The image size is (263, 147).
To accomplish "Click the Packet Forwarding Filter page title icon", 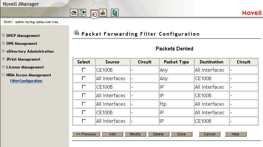I will [x=76, y=33].
